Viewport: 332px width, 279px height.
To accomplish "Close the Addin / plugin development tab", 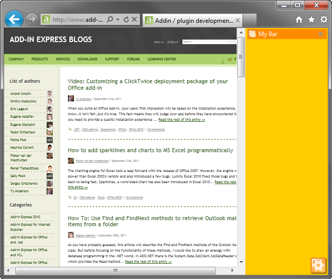I will coord(238,20).
